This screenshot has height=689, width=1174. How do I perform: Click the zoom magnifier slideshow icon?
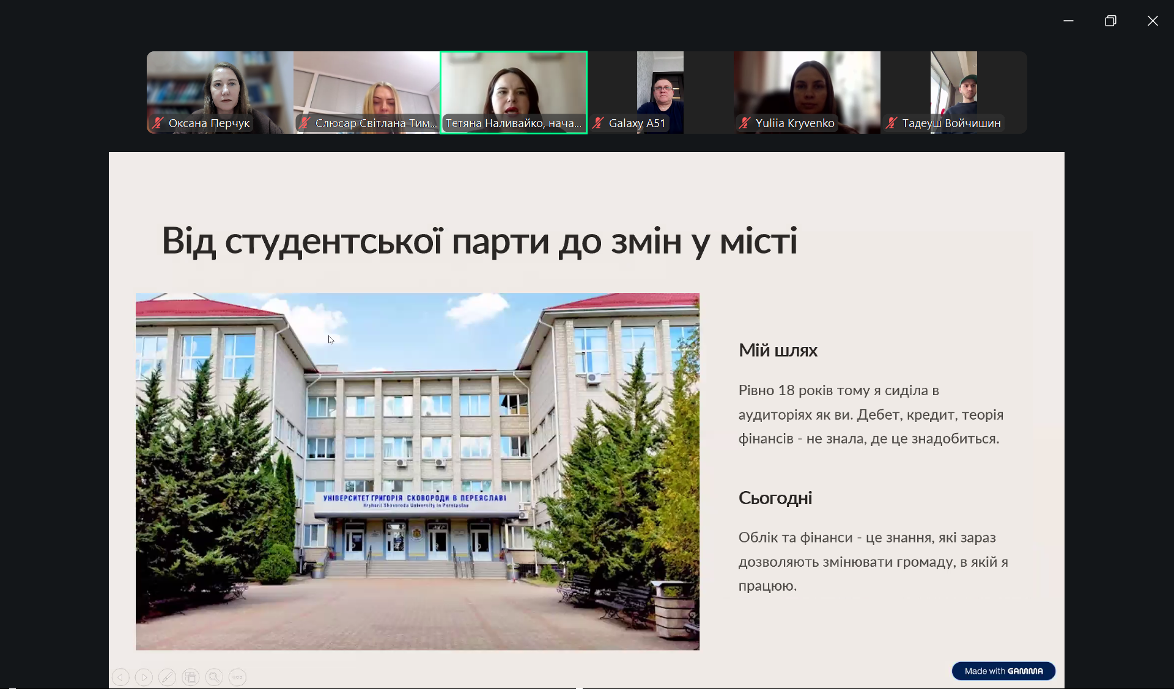pos(214,677)
